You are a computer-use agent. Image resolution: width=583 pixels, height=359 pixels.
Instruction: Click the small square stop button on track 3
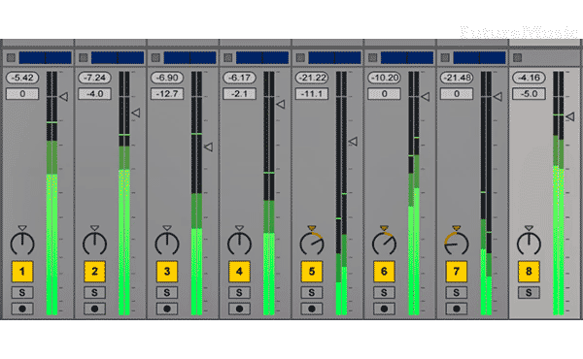click(155, 57)
